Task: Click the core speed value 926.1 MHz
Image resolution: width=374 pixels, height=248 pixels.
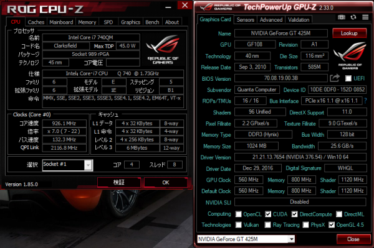Action: point(64,123)
